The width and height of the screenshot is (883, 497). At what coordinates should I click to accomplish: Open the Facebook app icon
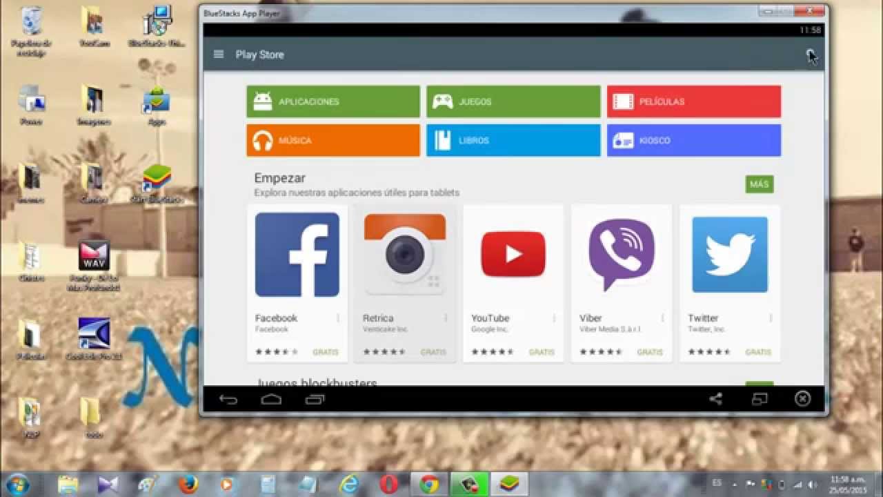(297, 255)
